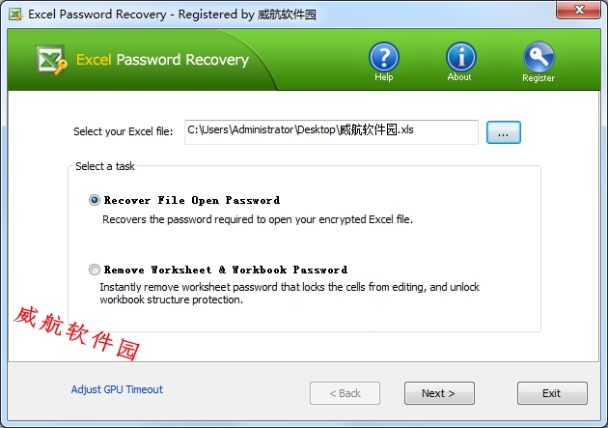Image resolution: width=608 pixels, height=428 pixels.
Task: Click the disabled < Back button
Action: pos(345,393)
